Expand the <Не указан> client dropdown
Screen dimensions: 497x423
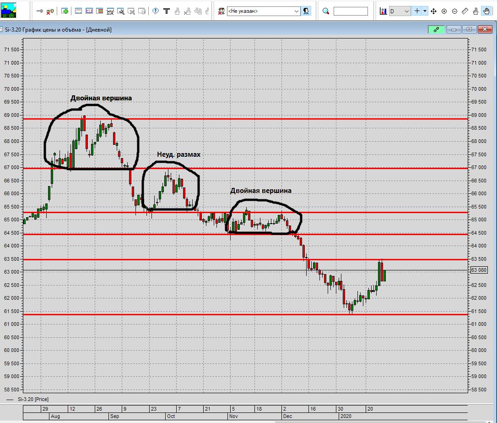[x=264, y=11]
